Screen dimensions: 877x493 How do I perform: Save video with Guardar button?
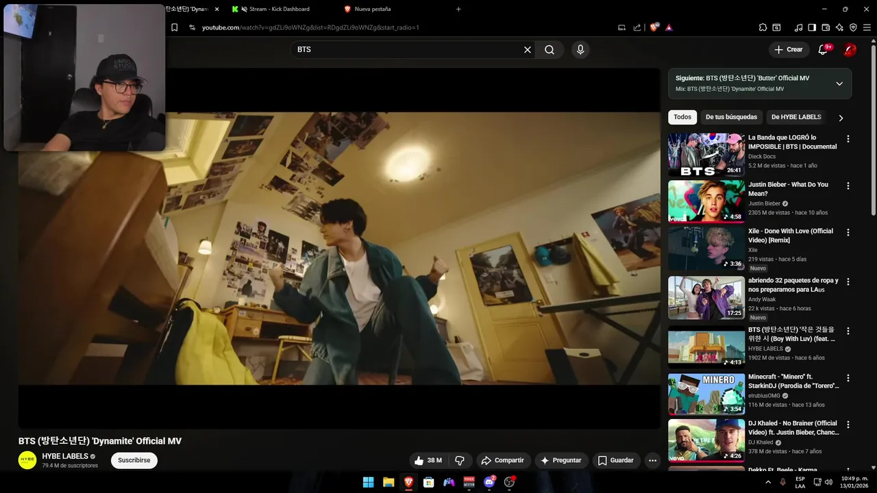tap(615, 460)
